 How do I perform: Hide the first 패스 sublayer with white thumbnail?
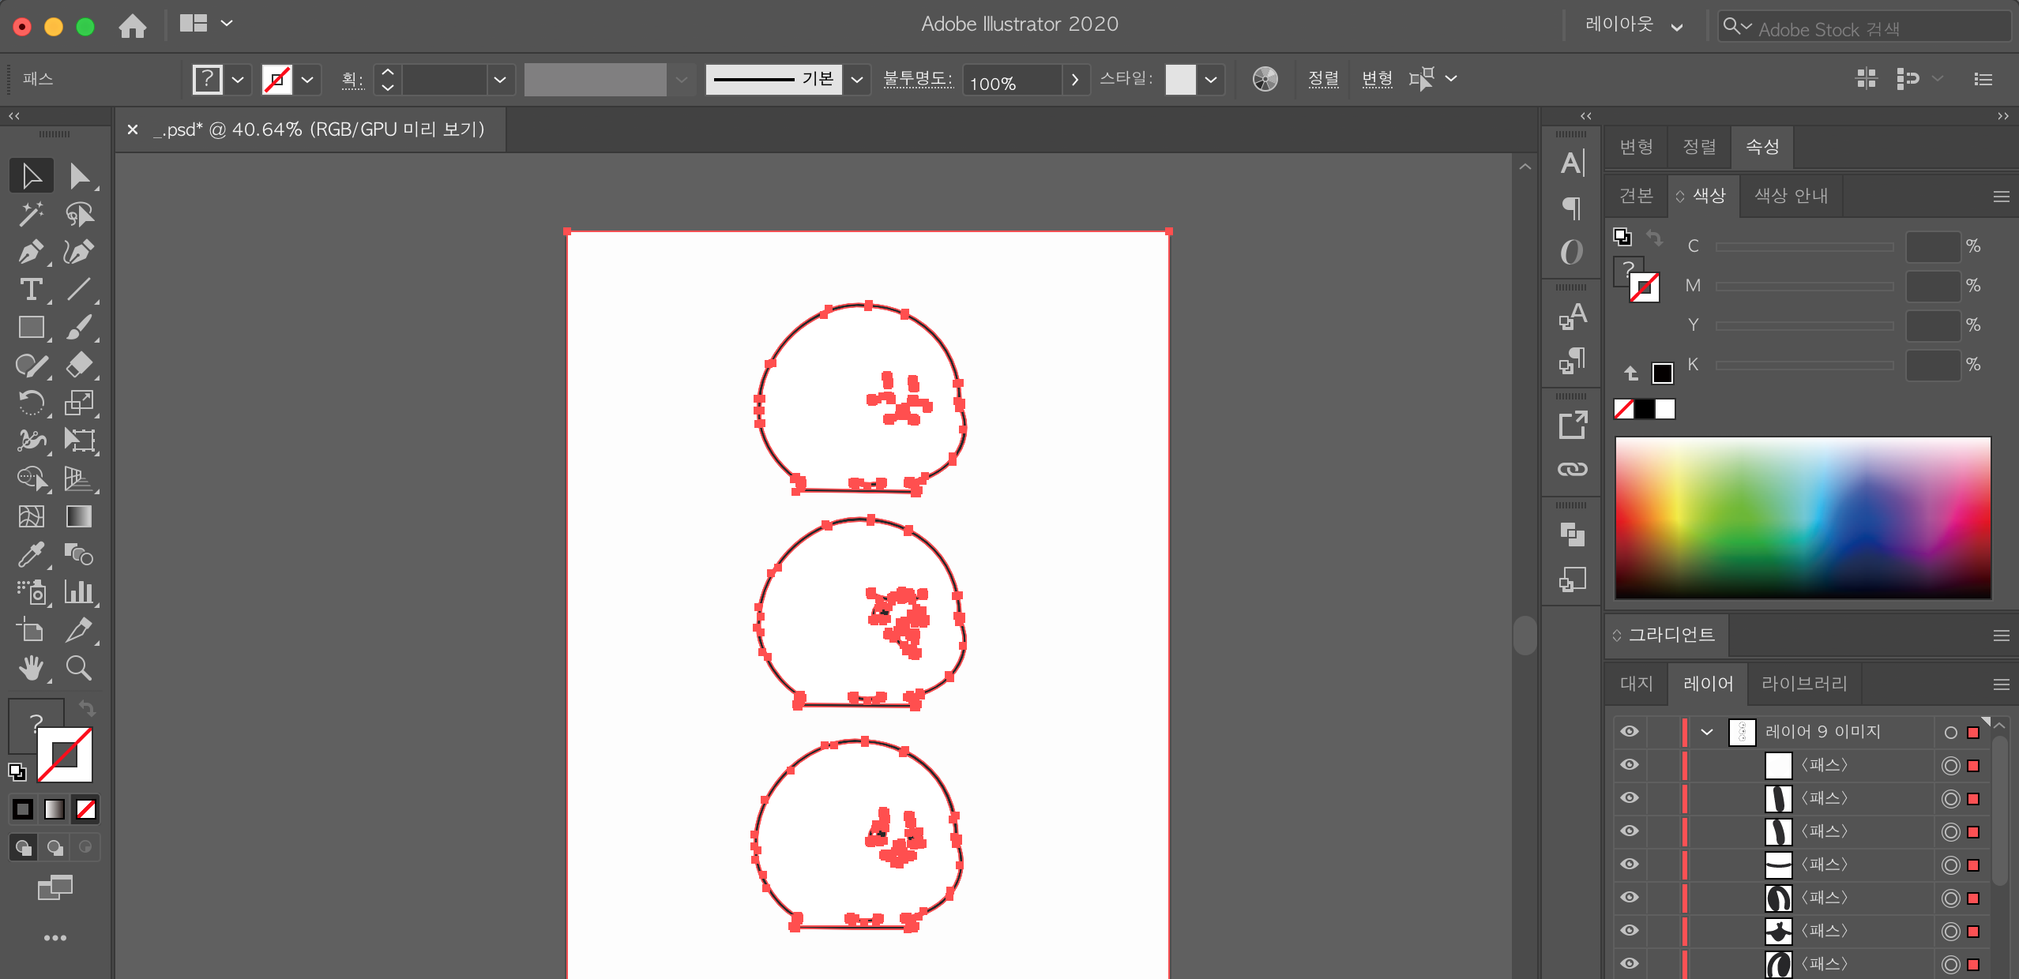click(1630, 764)
